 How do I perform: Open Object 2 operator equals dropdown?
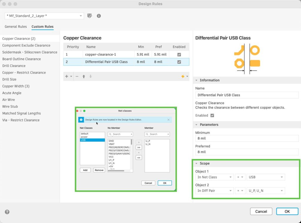(240, 191)
